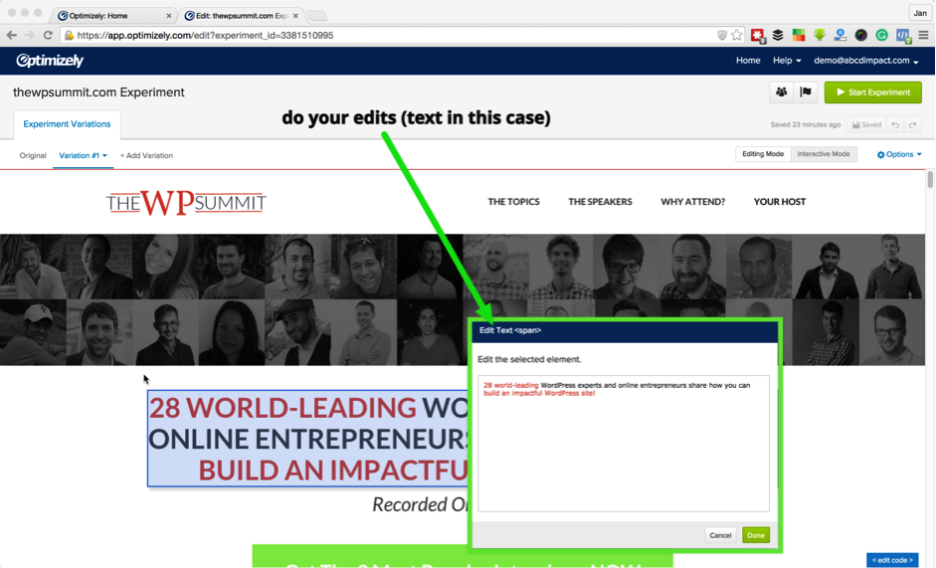936x568 pixels.
Task: Open the Variation #1 dropdown
Action: point(83,155)
